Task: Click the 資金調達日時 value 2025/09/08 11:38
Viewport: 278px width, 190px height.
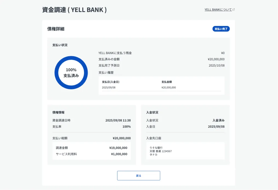Action: tap(118, 120)
